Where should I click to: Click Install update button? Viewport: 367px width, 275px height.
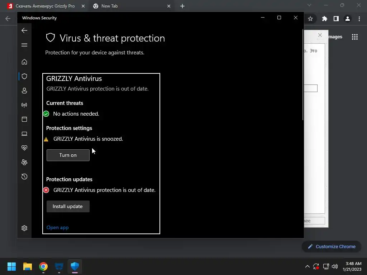(68, 206)
